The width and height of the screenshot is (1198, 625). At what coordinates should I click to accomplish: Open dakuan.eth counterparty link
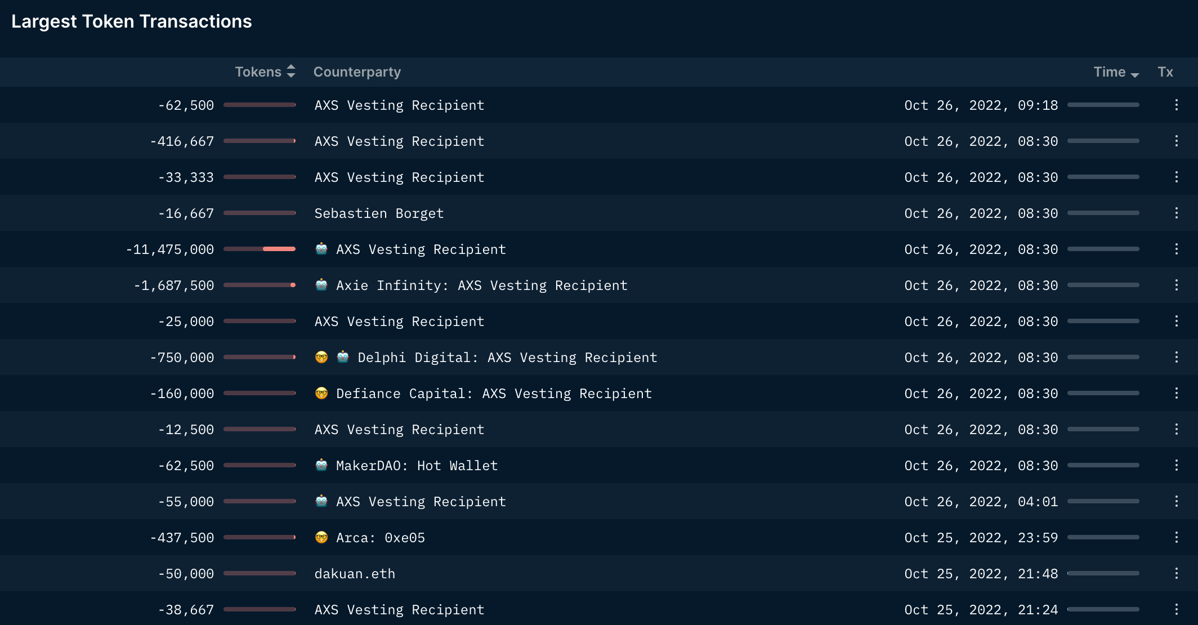pyautogui.click(x=355, y=574)
